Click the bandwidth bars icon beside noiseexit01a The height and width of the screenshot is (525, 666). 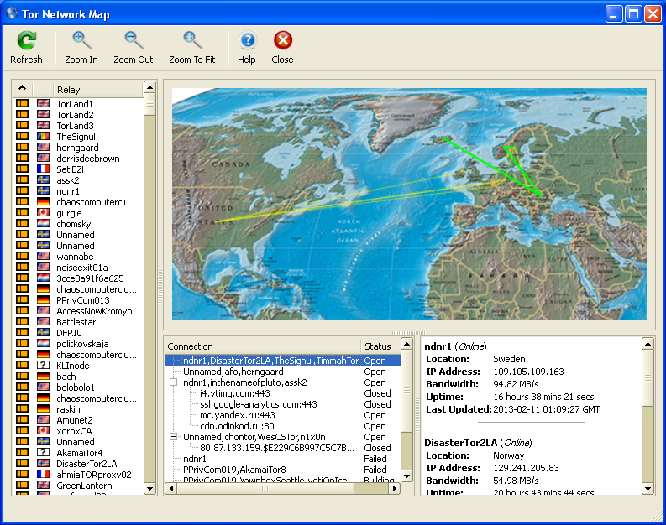coord(22,268)
